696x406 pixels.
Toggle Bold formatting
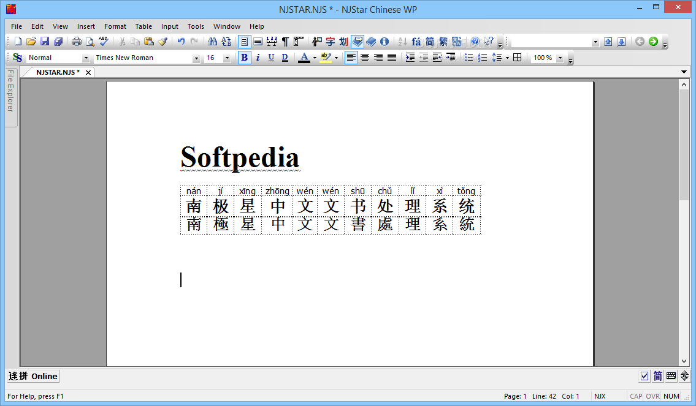tap(244, 58)
